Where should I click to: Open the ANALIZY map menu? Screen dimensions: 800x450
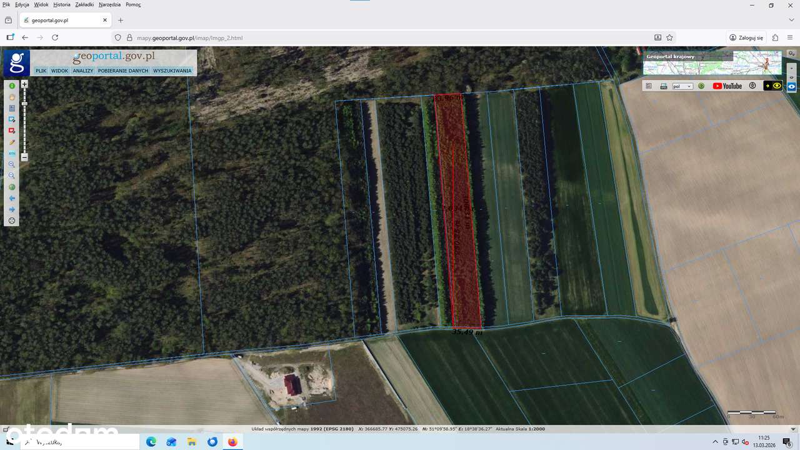[x=82, y=71]
